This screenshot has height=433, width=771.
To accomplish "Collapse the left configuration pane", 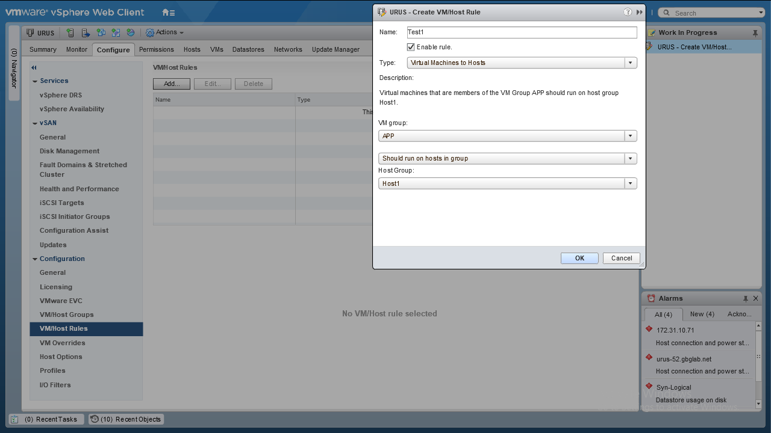I will [34, 68].
